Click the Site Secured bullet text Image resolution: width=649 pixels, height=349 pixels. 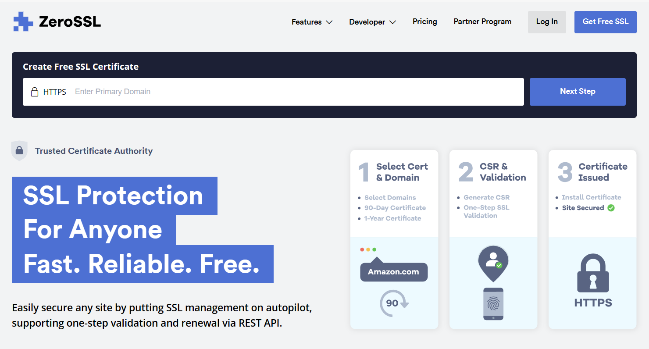583,208
